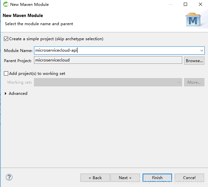Maximize the New Maven Module window
Viewport: 208px width, 187px height.
pos(185,4)
